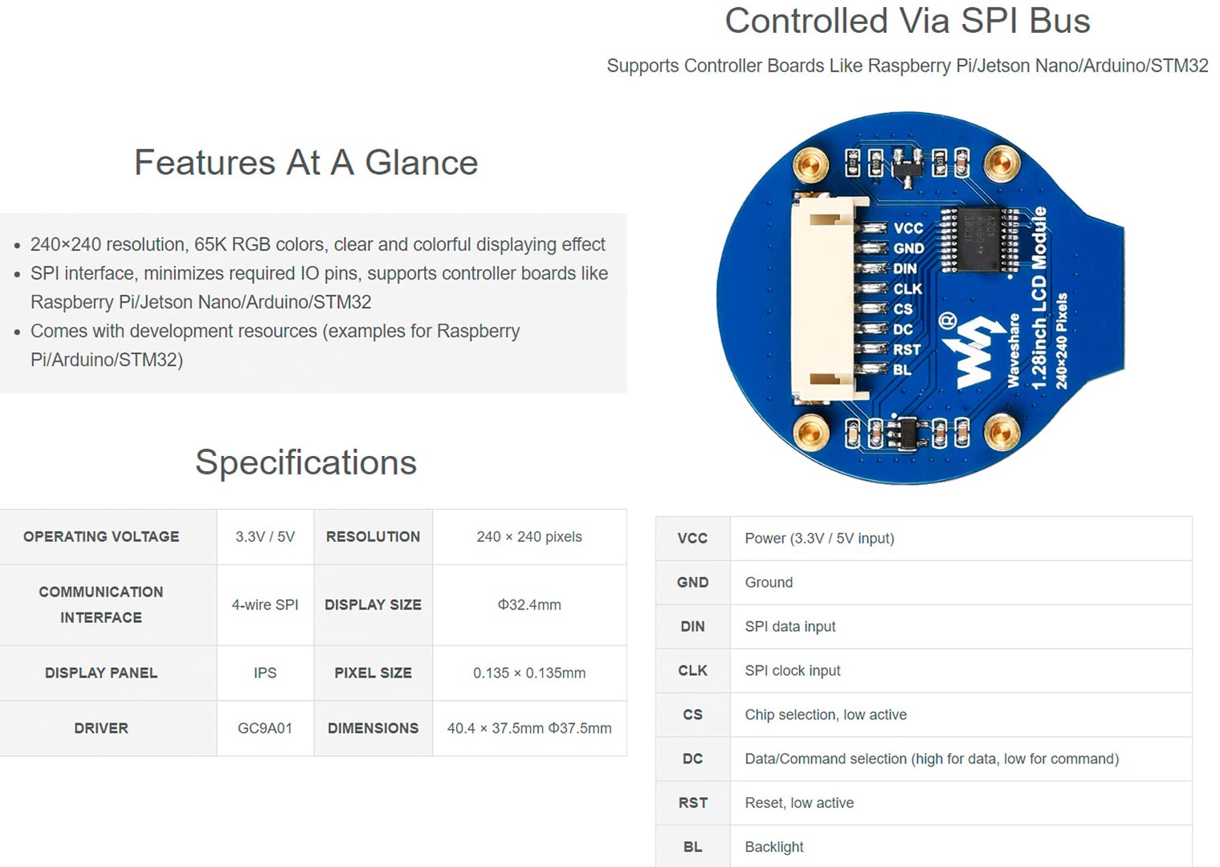Image resolution: width=1220 pixels, height=867 pixels.
Task: Click the registered trademark symbol on the board
Action: 948,321
